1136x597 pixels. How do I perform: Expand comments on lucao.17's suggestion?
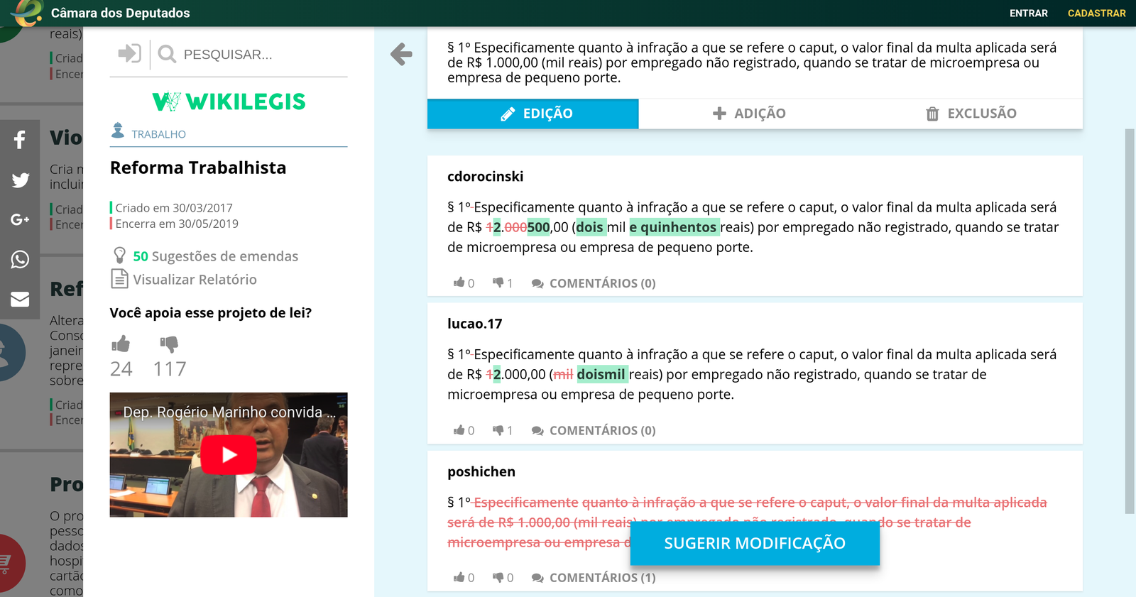pyautogui.click(x=594, y=430)
